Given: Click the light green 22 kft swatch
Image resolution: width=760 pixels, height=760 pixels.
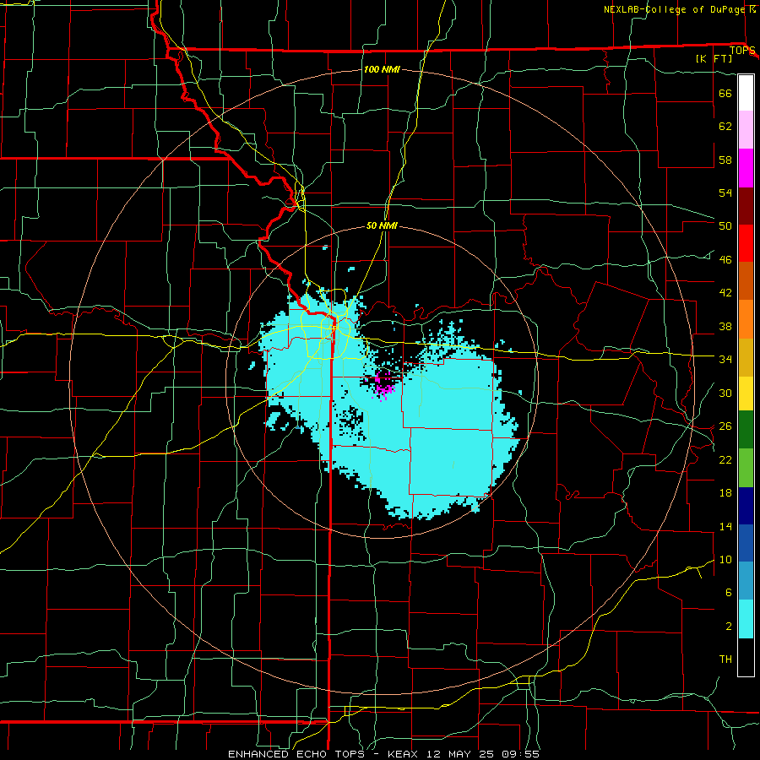Looking at the screenshot, I should pos(746,467).
